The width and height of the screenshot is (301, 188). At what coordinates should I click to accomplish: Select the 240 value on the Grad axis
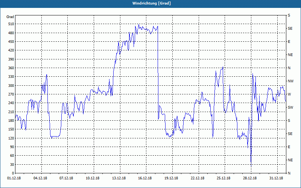point(11,103)
